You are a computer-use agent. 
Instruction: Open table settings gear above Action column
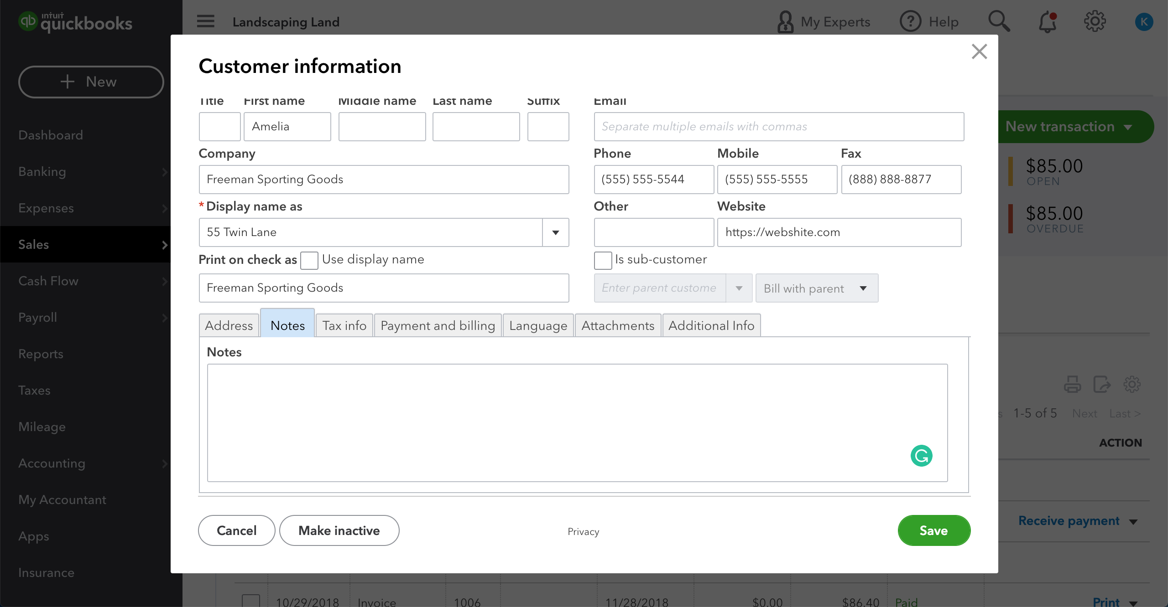(1132, 384)
